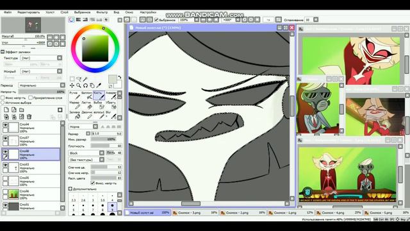Choose the Ластик eraser tool

pos(86,105)
